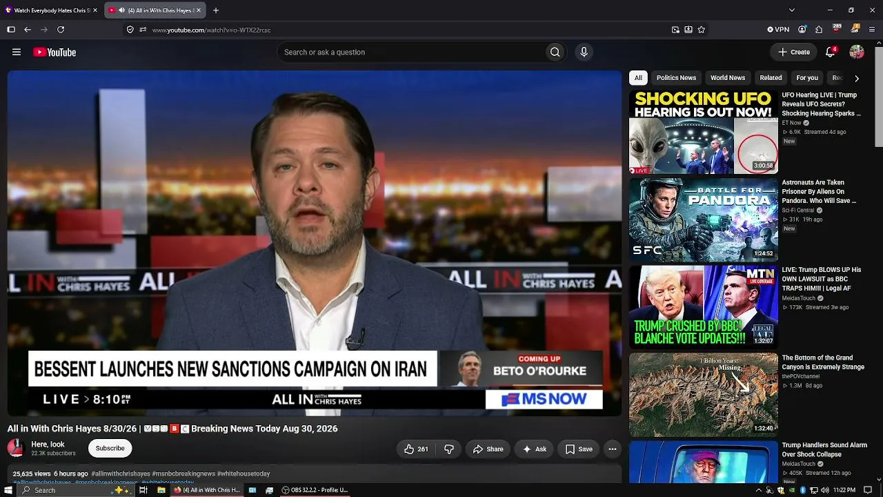
Task: Open the Trump Handlers Sound Alarm title
Action: click(824, 450)
